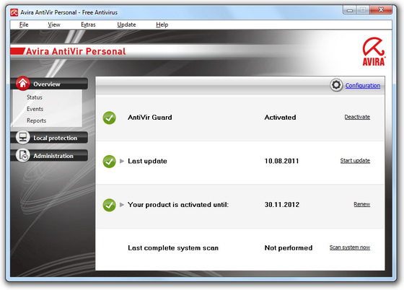Viewport: 404px width, 290px height.
Task: Click the 30.11.2012 expiry date
Action: pos(282,205)
